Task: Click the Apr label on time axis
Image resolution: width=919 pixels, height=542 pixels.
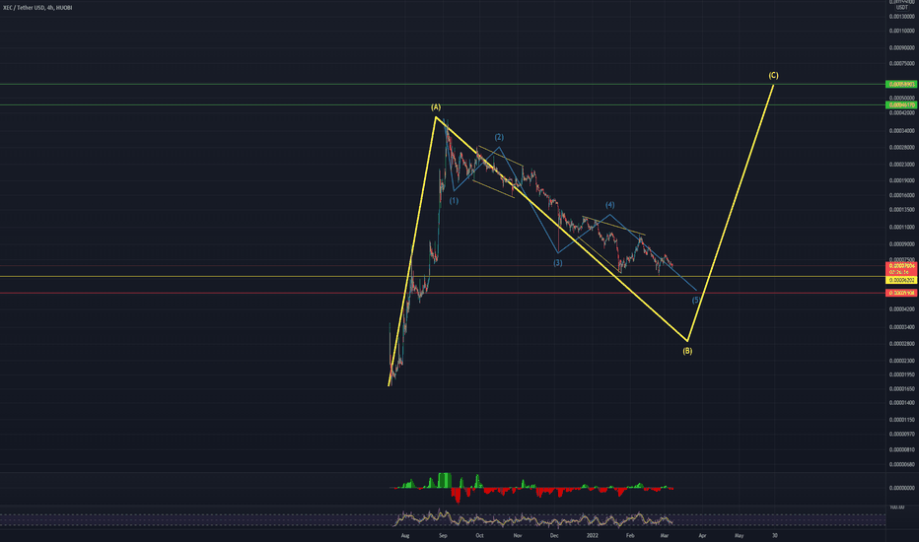Action: click(702, 535)
